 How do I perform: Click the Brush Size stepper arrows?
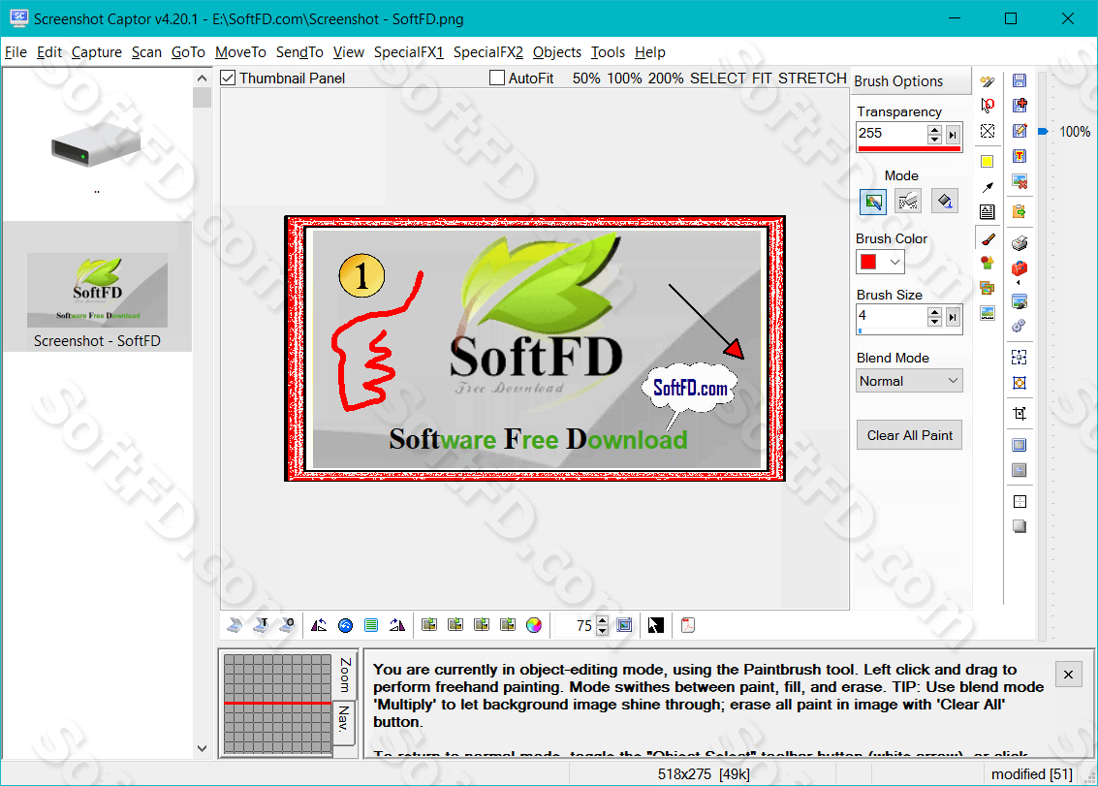934,317
